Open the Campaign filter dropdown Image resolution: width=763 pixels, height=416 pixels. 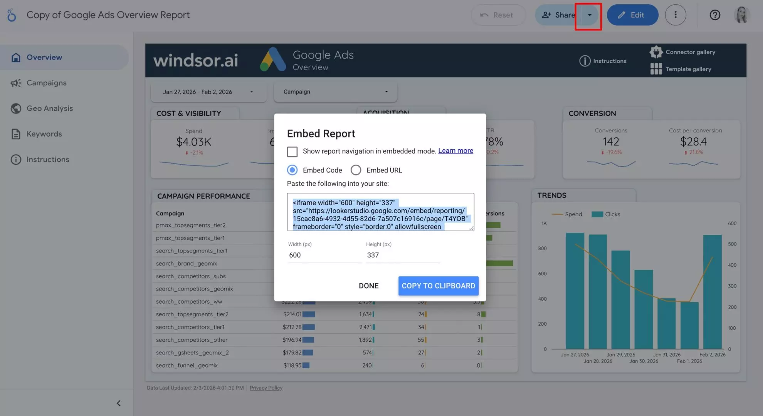334,92
